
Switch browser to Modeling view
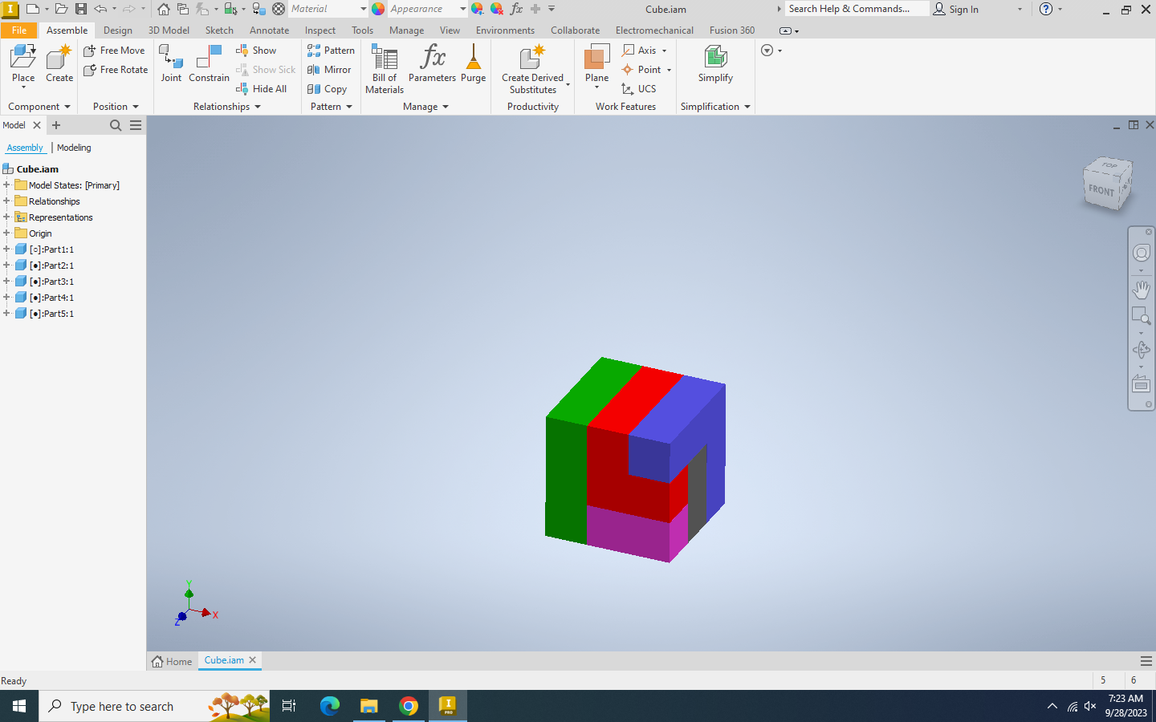click(74, 148)
